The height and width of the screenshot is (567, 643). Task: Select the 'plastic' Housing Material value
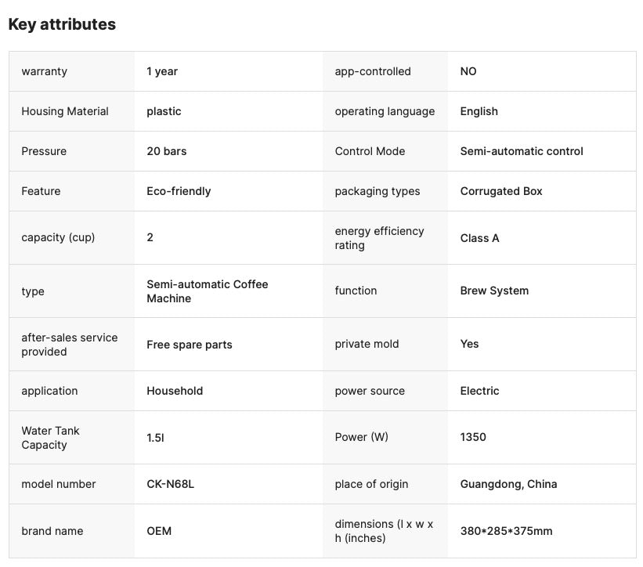pos(164,111)
